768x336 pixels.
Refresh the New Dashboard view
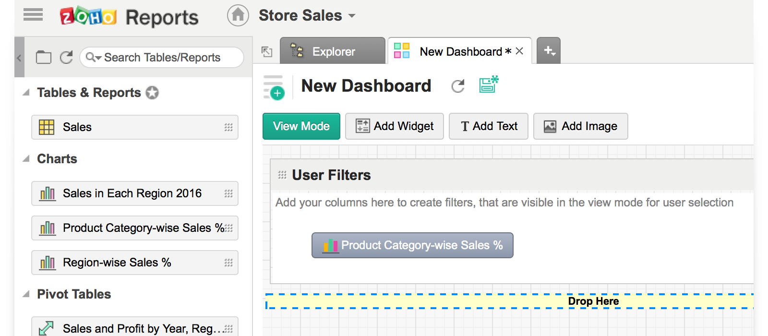click(x=458, y=86)
